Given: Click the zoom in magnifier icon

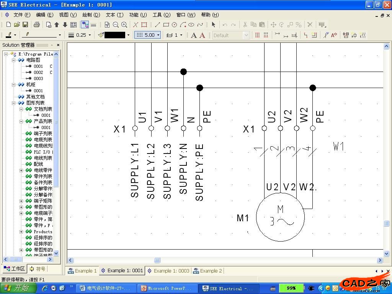Looking at the screenshot, I should [124, 24].
